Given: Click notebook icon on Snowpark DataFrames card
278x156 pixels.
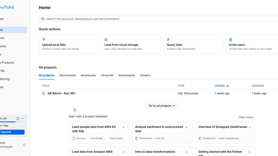Looking at the screenshot, I should (200, 138).
